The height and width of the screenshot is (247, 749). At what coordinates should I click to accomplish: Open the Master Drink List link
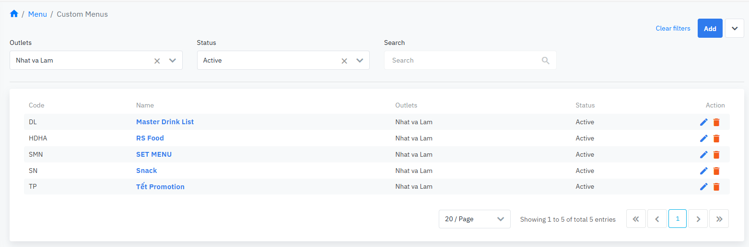click(165, 122)
